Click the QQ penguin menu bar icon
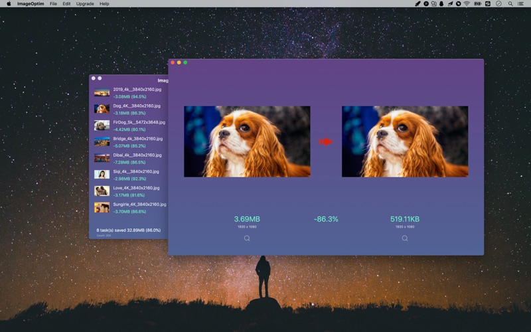531x332 pixels. pyautogui.click(x=442, y=4)
